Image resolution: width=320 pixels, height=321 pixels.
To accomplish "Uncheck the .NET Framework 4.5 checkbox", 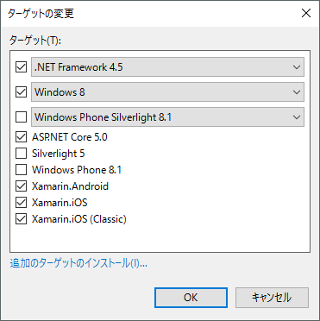I will pos(21,67).
